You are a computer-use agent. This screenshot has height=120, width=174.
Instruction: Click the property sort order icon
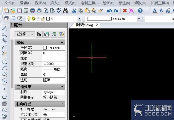tap(39, 34)
